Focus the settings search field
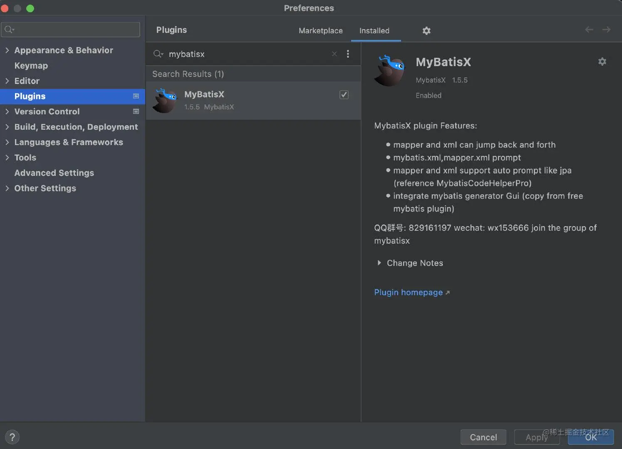Image resolution: width=622 pixels, height=449 pixels. point(70,30)
